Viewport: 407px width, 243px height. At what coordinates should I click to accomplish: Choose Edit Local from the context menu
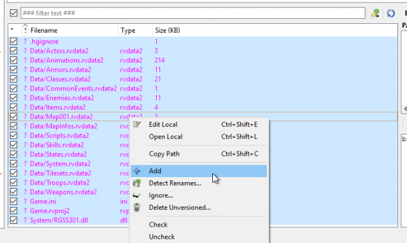pos(198,124)
